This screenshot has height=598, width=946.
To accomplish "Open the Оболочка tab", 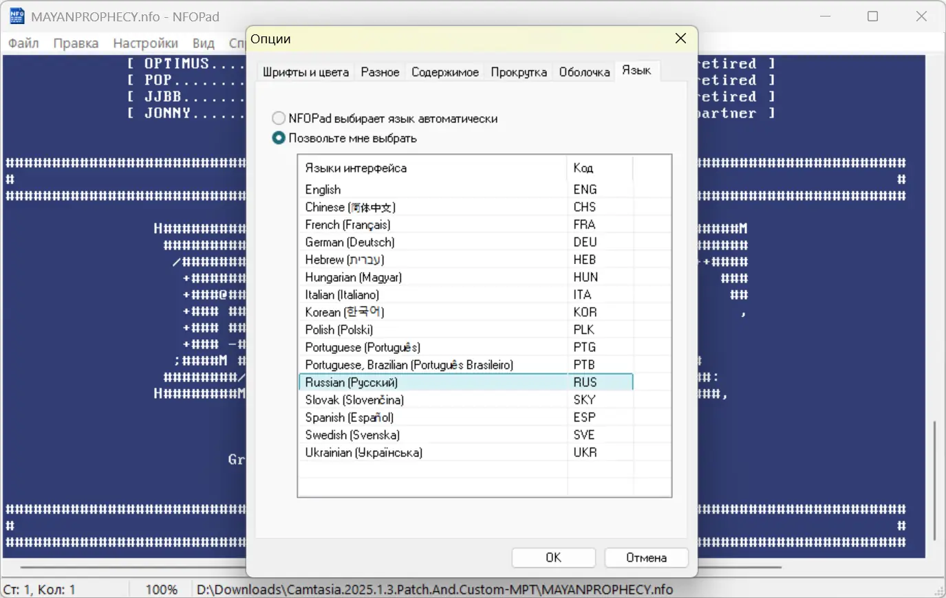I will (584, 72).
